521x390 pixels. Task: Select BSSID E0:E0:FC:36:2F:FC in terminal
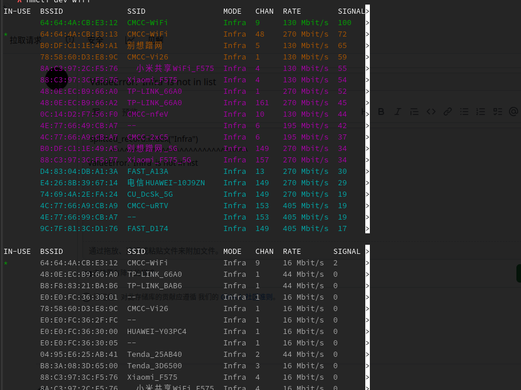point(79,320)
